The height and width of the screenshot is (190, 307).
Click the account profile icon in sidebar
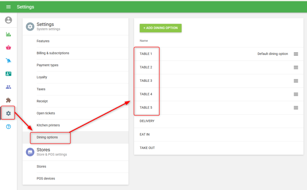coord(8,20)
